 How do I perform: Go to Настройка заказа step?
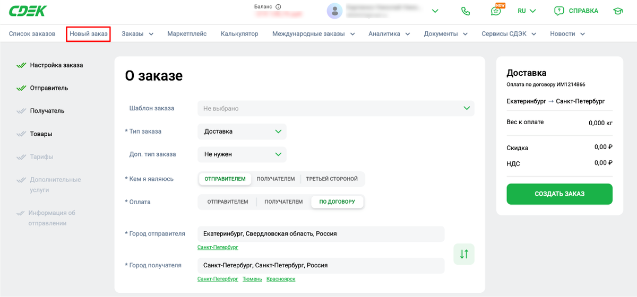tap(56, 65)
